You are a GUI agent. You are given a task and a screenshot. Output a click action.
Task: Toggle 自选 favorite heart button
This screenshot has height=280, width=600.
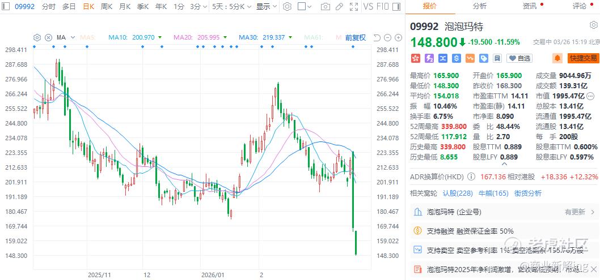point(519,58)
